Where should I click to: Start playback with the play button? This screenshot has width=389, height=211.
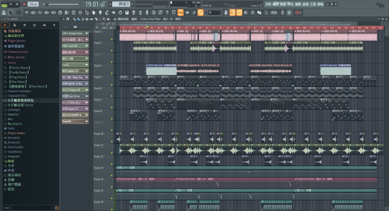pos(11,4)
